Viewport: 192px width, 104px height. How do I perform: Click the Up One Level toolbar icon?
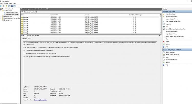coord(6,6)
